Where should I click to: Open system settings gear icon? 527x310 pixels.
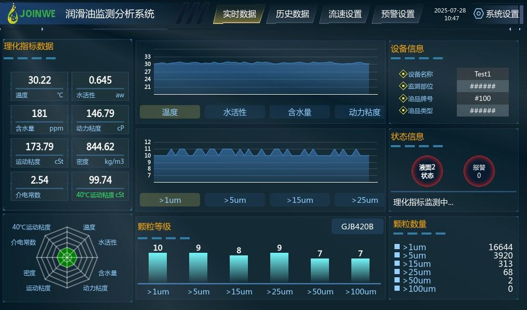[x=478, y=14]
